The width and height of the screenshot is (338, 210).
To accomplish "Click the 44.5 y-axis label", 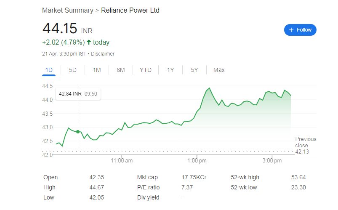I will (48, 86).
